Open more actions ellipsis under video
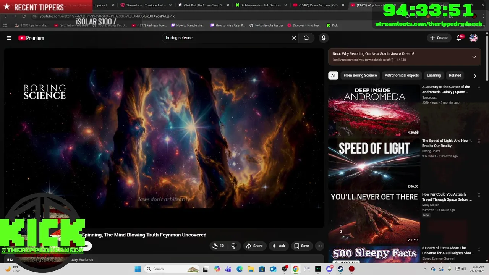Image resolution: width=489 pixels, height=275 pixels. [x=320, y=246]
